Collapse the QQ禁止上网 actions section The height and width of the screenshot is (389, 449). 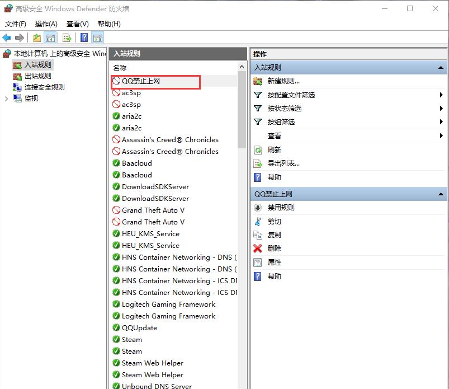click(441, 194)
